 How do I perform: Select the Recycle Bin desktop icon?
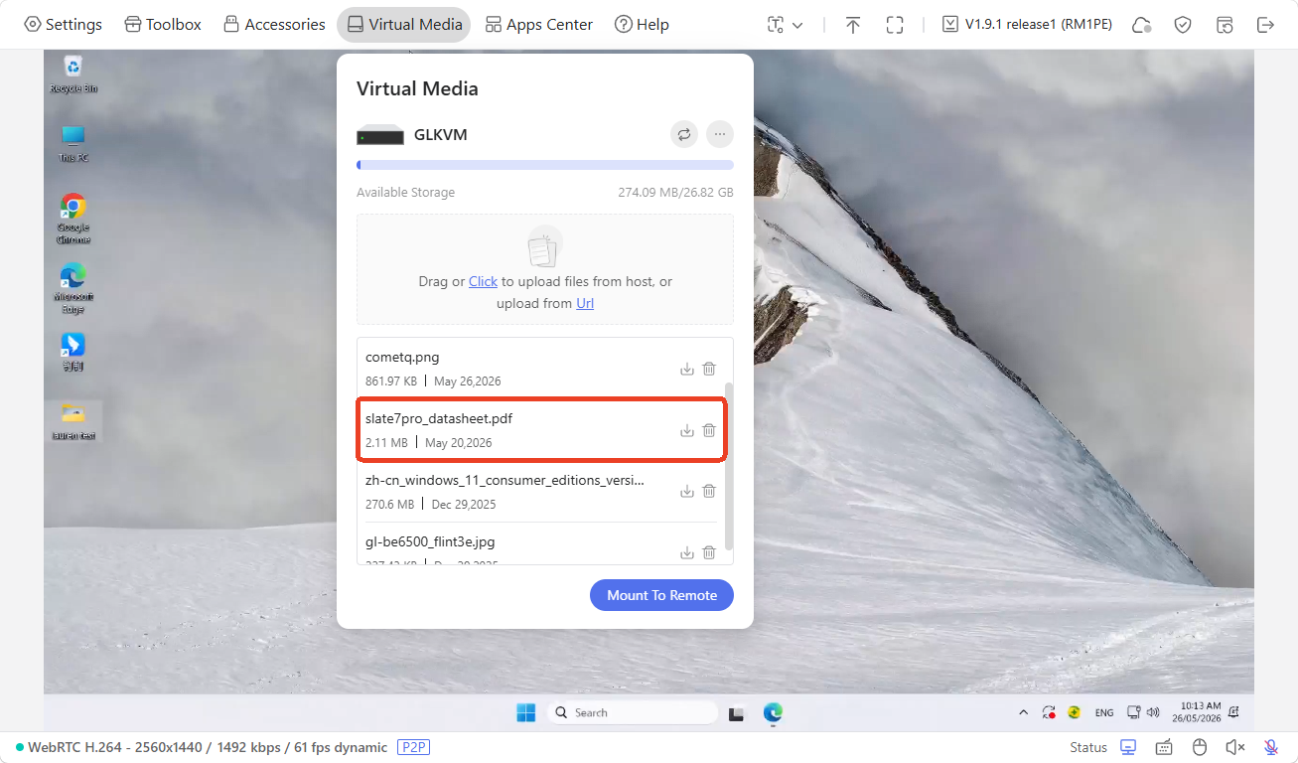[x=73, y=75]
